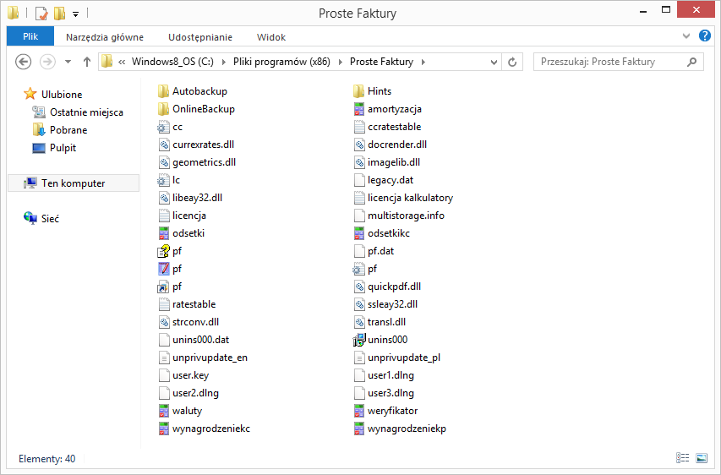Select the Hints folder icon
The width and height of the screenshot is (721, 475).
point(358,91)
